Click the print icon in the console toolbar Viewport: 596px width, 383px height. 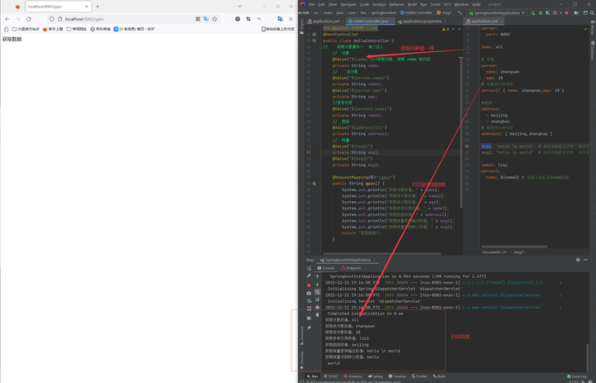(x=317, y=308)
